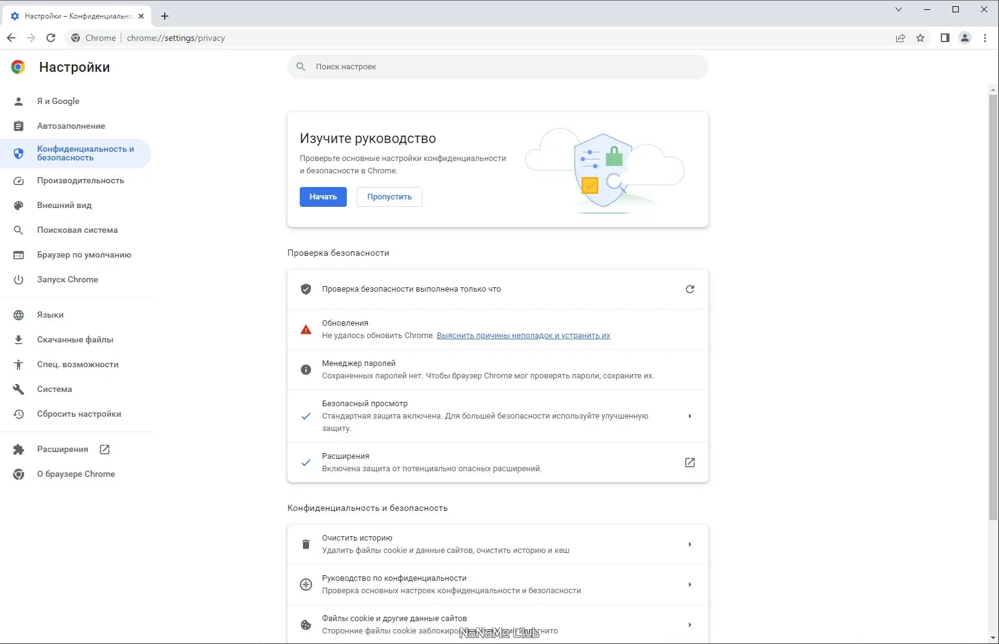This screenshot has height=644, width=999.
Task: Click the bookmark star icon
Action: 920,38
